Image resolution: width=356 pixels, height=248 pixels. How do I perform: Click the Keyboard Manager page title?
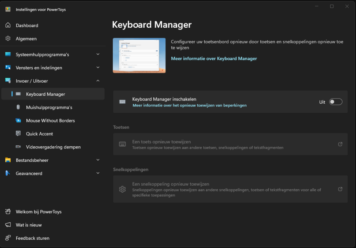[x=152, y=25]
